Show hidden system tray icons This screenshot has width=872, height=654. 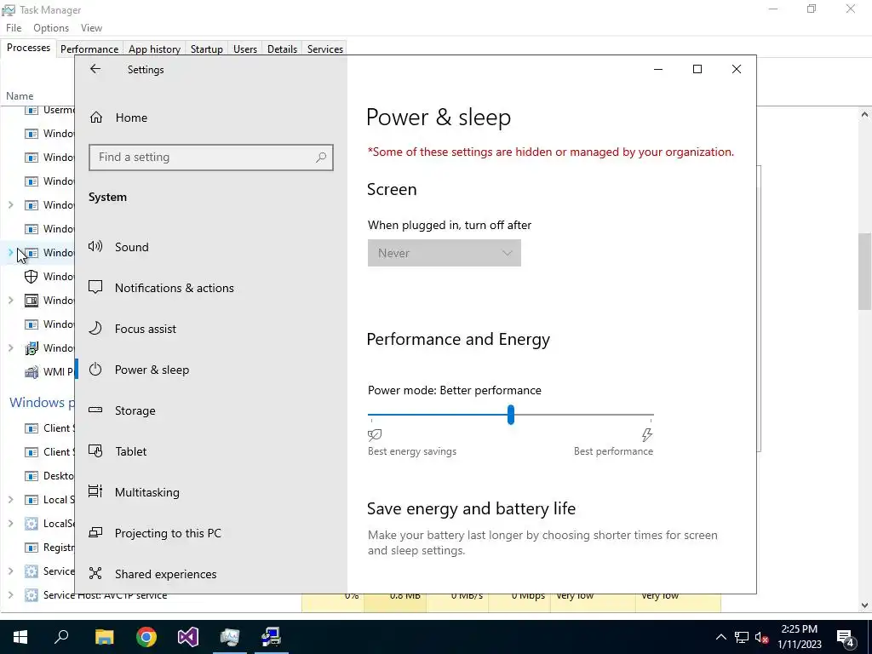(x=720, y=637)
